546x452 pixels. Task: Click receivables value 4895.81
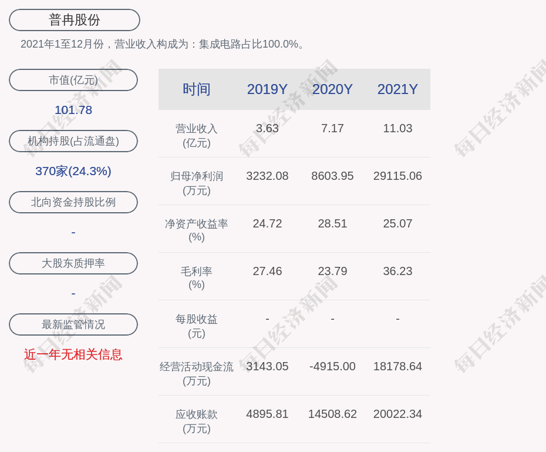(x=267, y=414)
